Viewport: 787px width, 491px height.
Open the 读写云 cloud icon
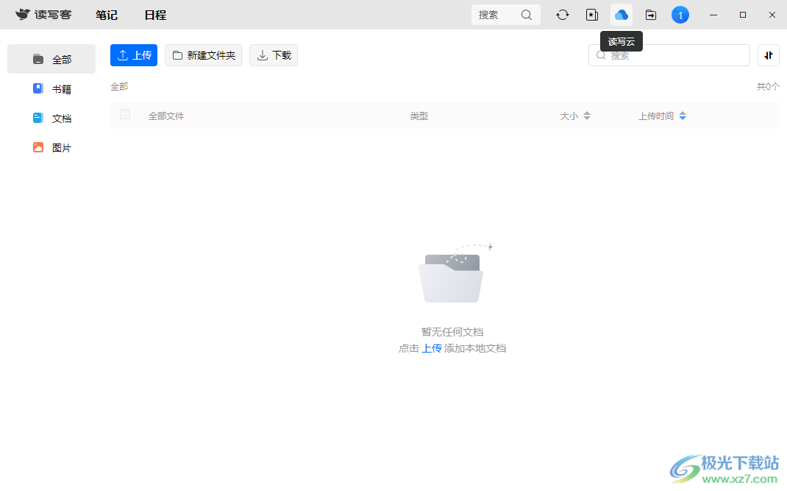[622, 15]
